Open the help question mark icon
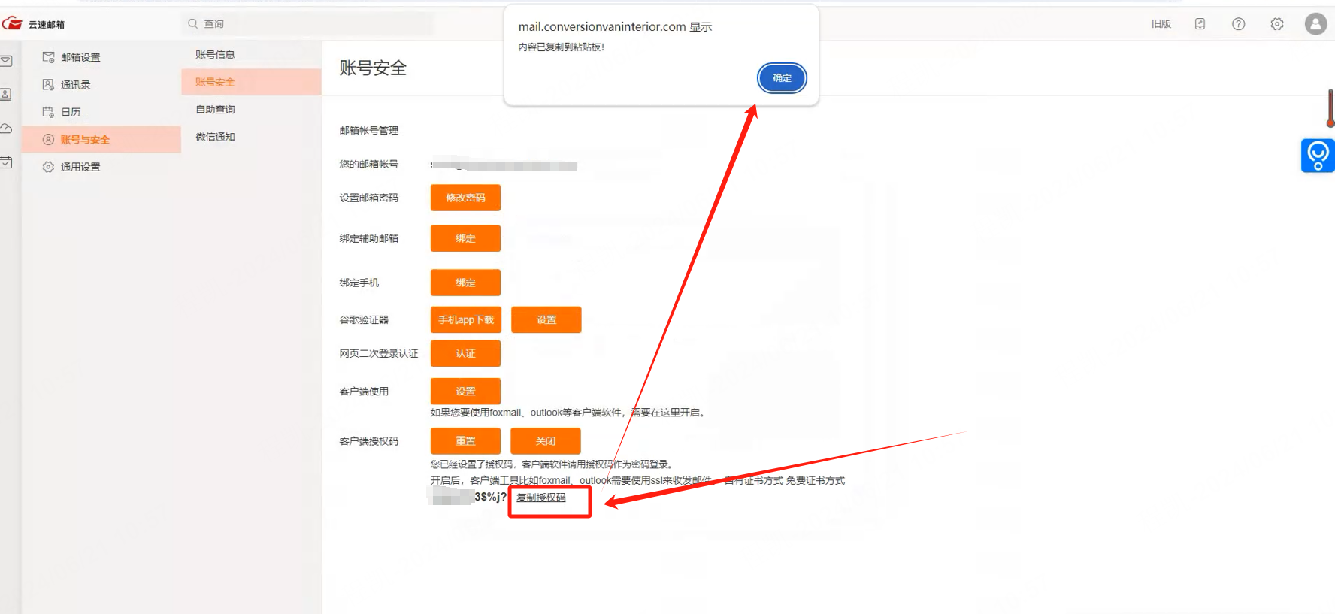The image size is (1335, 614). (x=1238, y=24)
